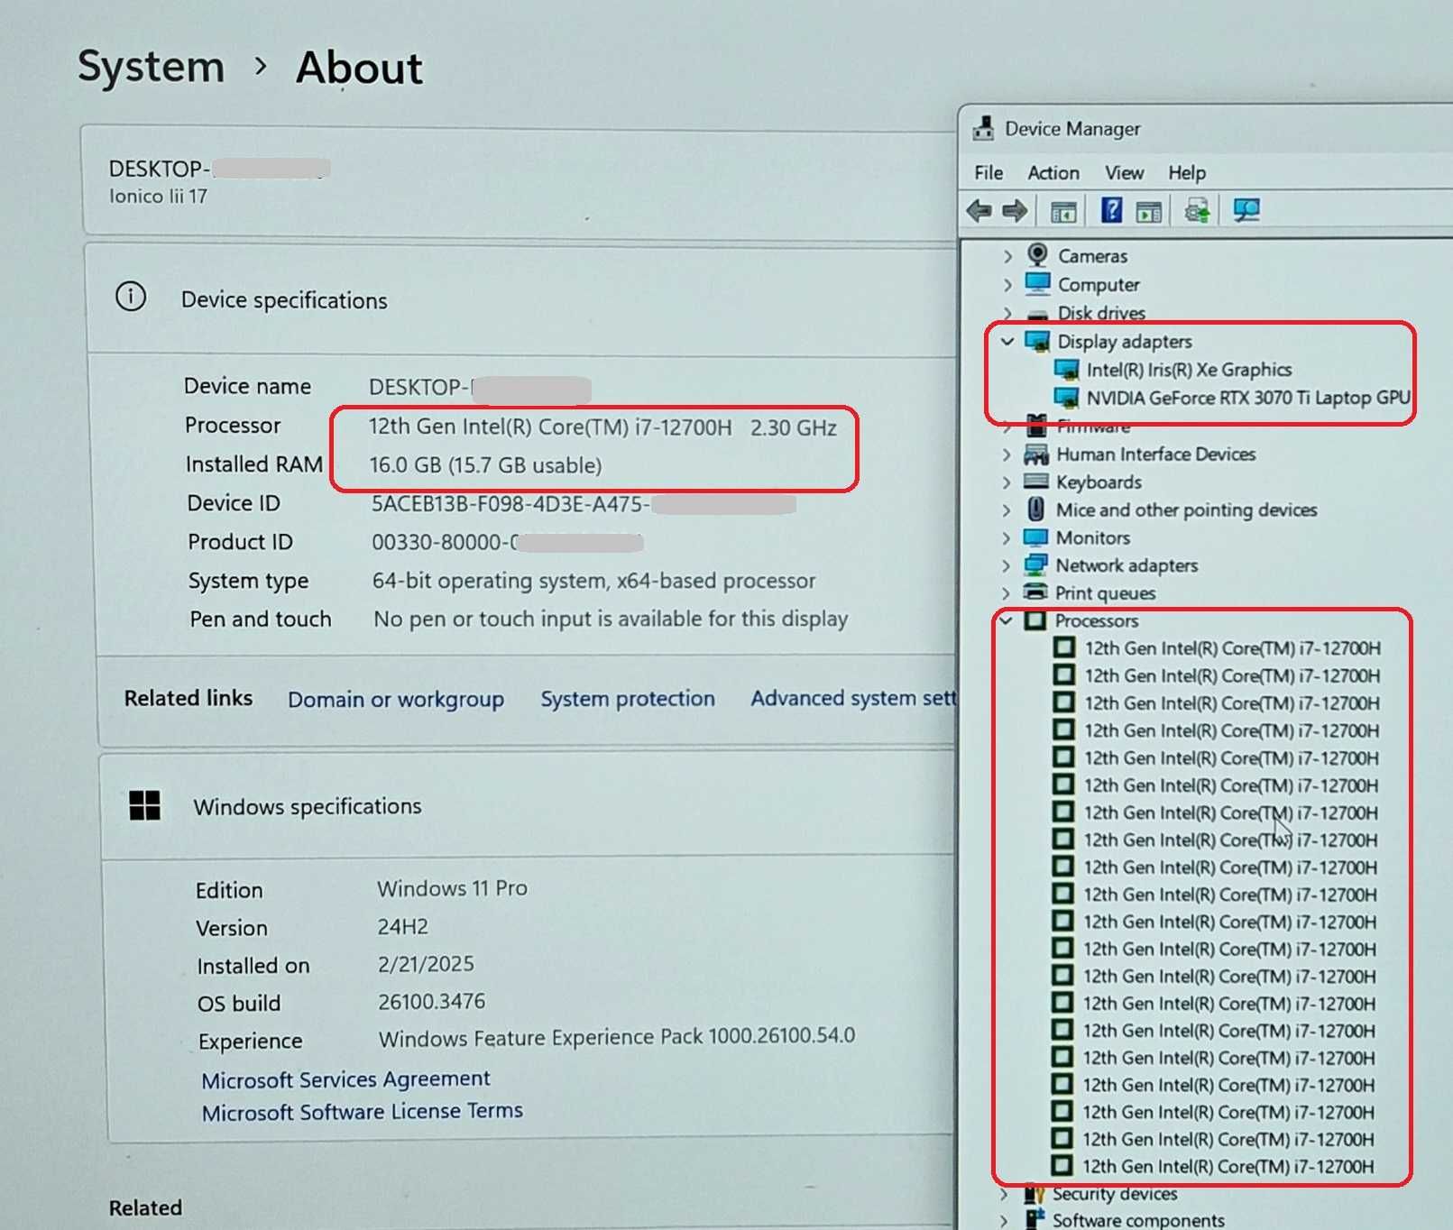This screenshot has height=1230, width=1453.
Task: Click the Device Manager title bar icon
Action: click(x=983, y=128)
